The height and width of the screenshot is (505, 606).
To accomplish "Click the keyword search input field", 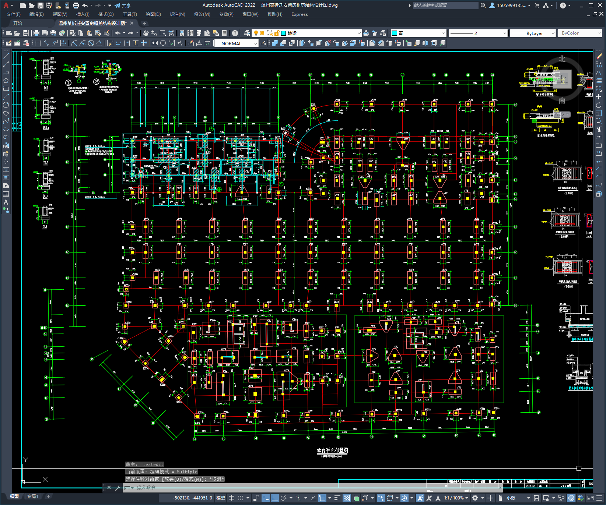I will (445, 6).
